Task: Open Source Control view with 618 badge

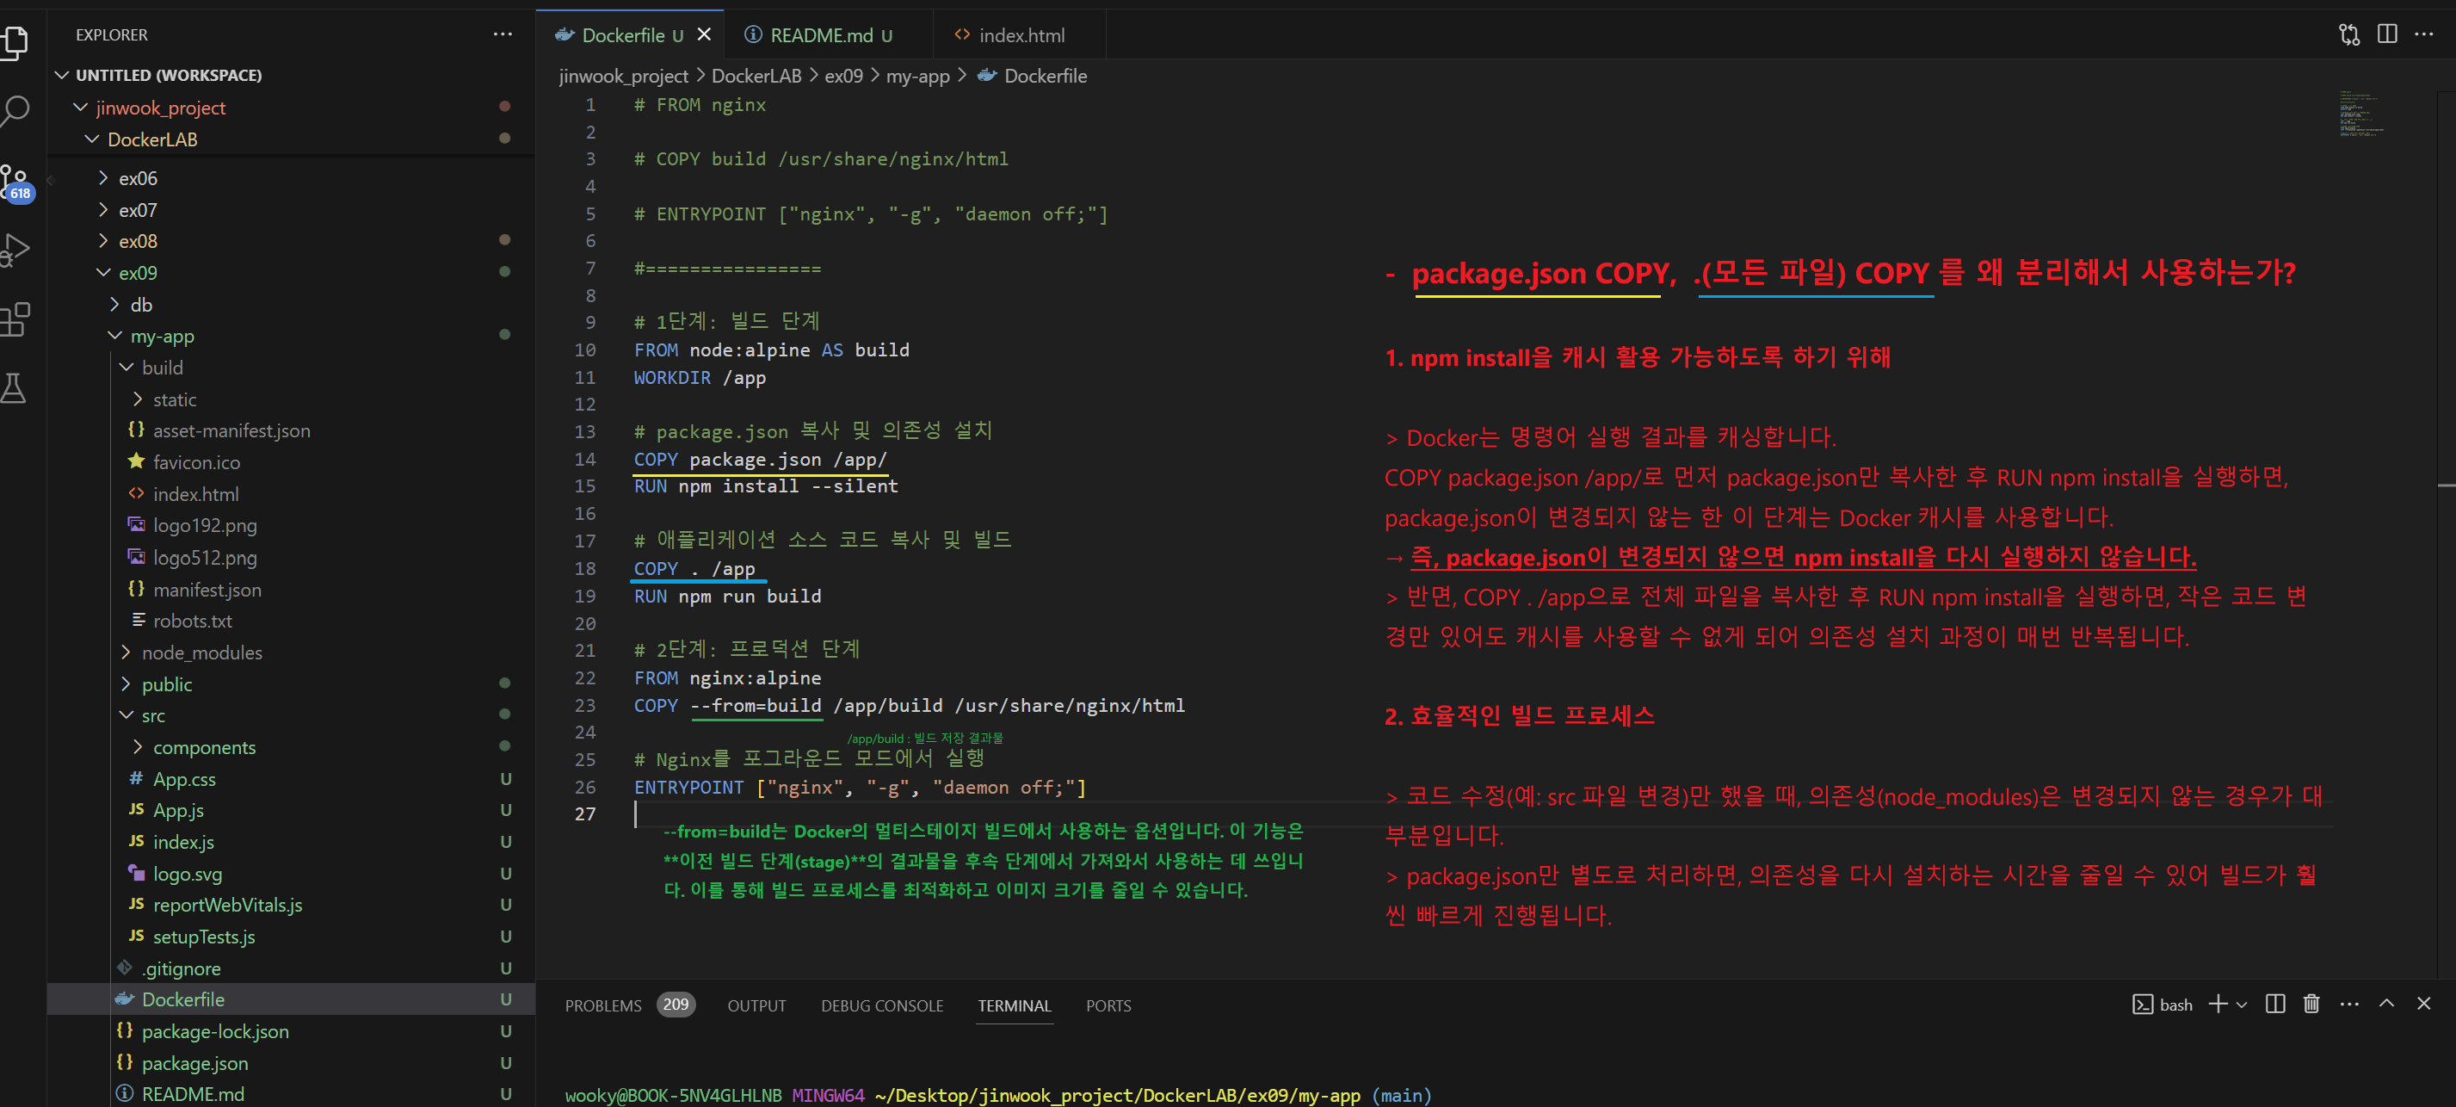Action: [15, 181]
